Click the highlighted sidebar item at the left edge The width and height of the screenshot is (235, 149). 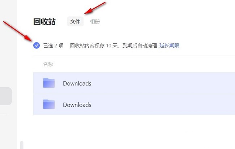6,96
